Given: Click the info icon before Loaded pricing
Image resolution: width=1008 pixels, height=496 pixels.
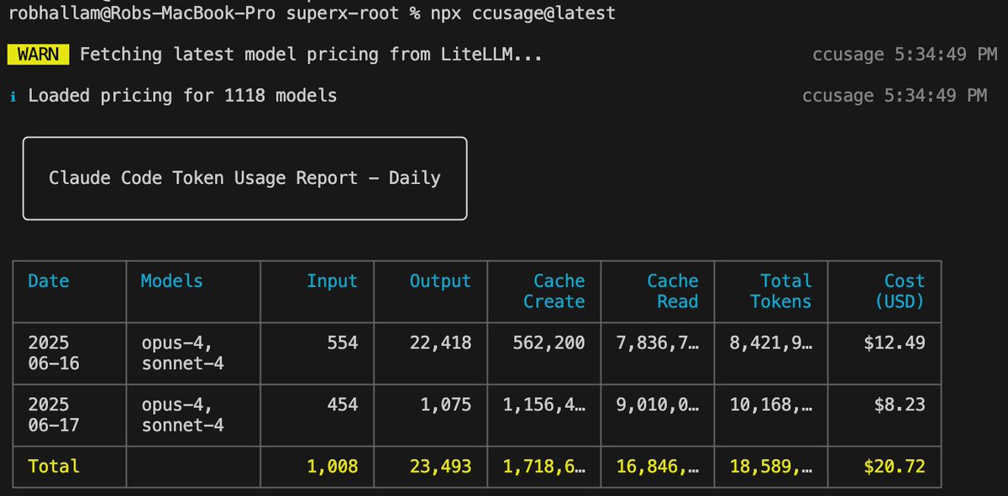Looking at the screenshot, I should [13, 96].
